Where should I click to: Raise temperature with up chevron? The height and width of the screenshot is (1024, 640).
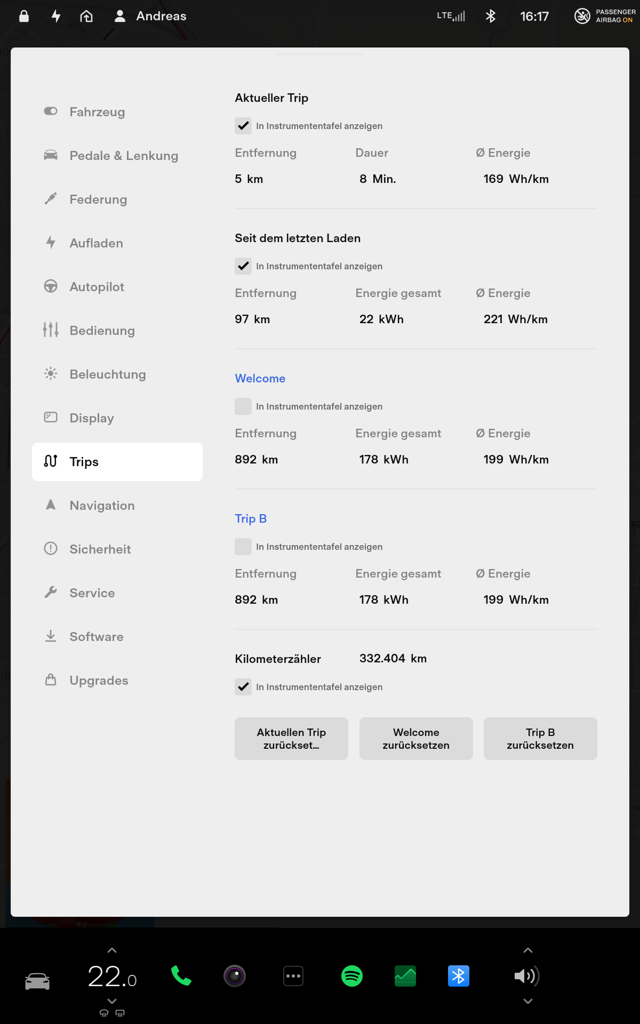[112, 950]
